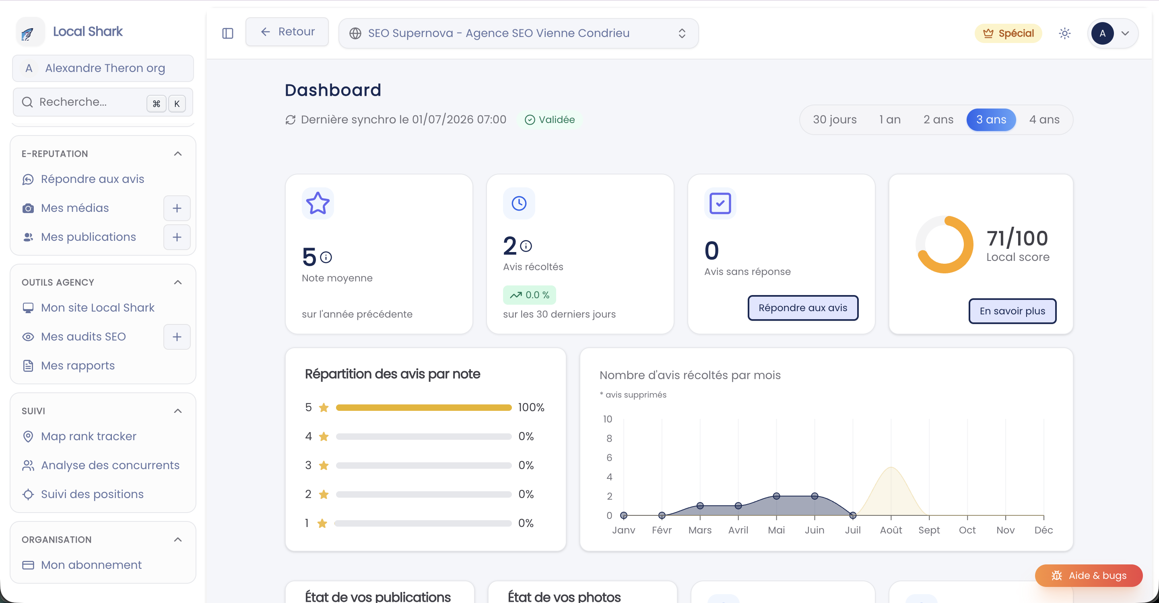Click the Dernière synchro date text

(x=403, y=119)
